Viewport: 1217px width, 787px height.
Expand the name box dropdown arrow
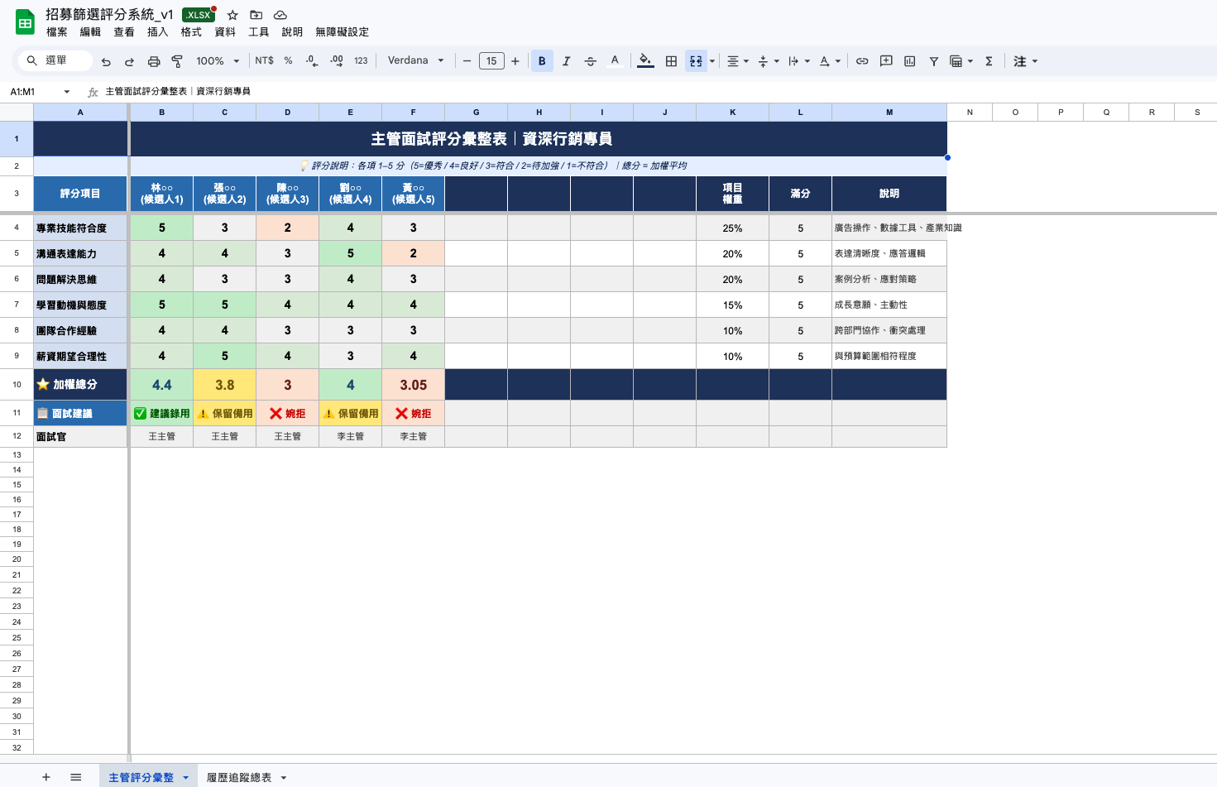pos(67,92)
